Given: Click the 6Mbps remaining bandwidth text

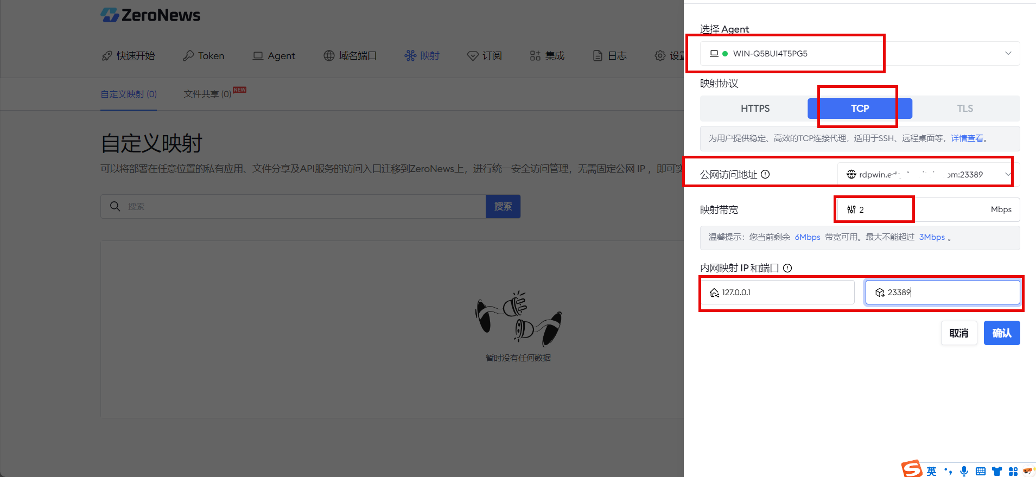Looking at the screenshot, I should pos(808,237).
